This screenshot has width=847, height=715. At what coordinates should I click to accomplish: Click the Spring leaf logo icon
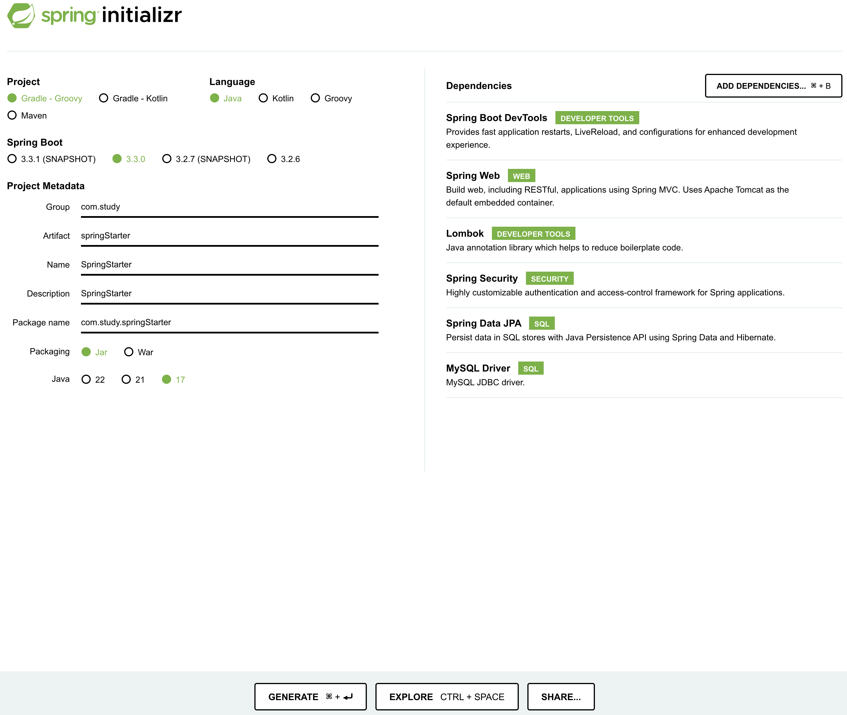click(x=21, y=15)
